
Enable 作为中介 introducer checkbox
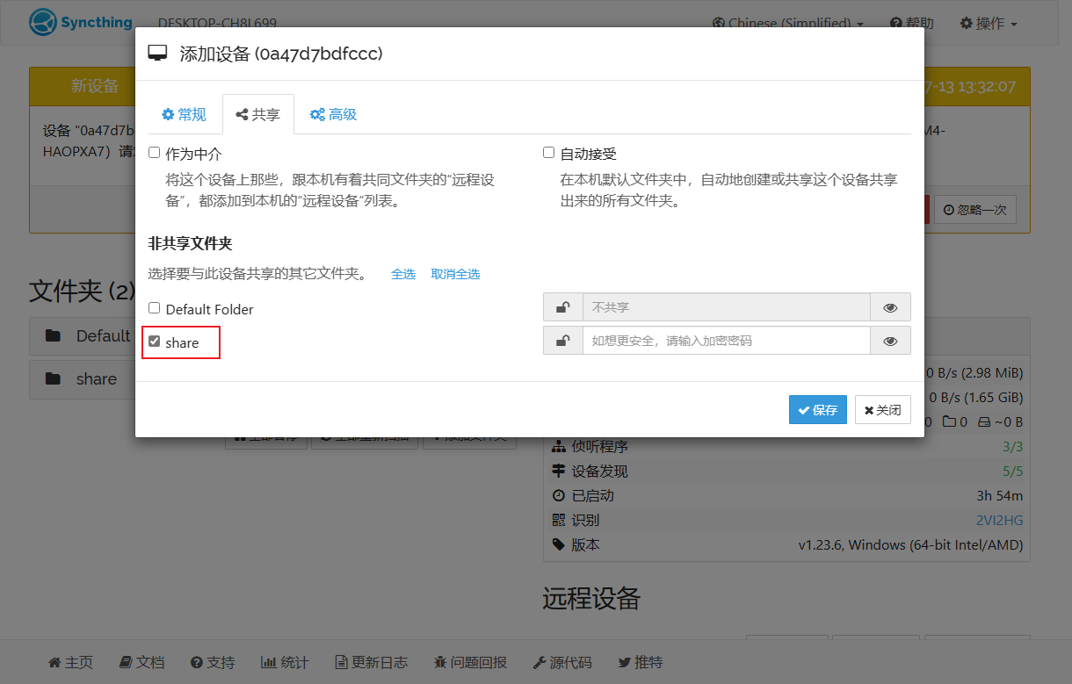click(155, 153)
